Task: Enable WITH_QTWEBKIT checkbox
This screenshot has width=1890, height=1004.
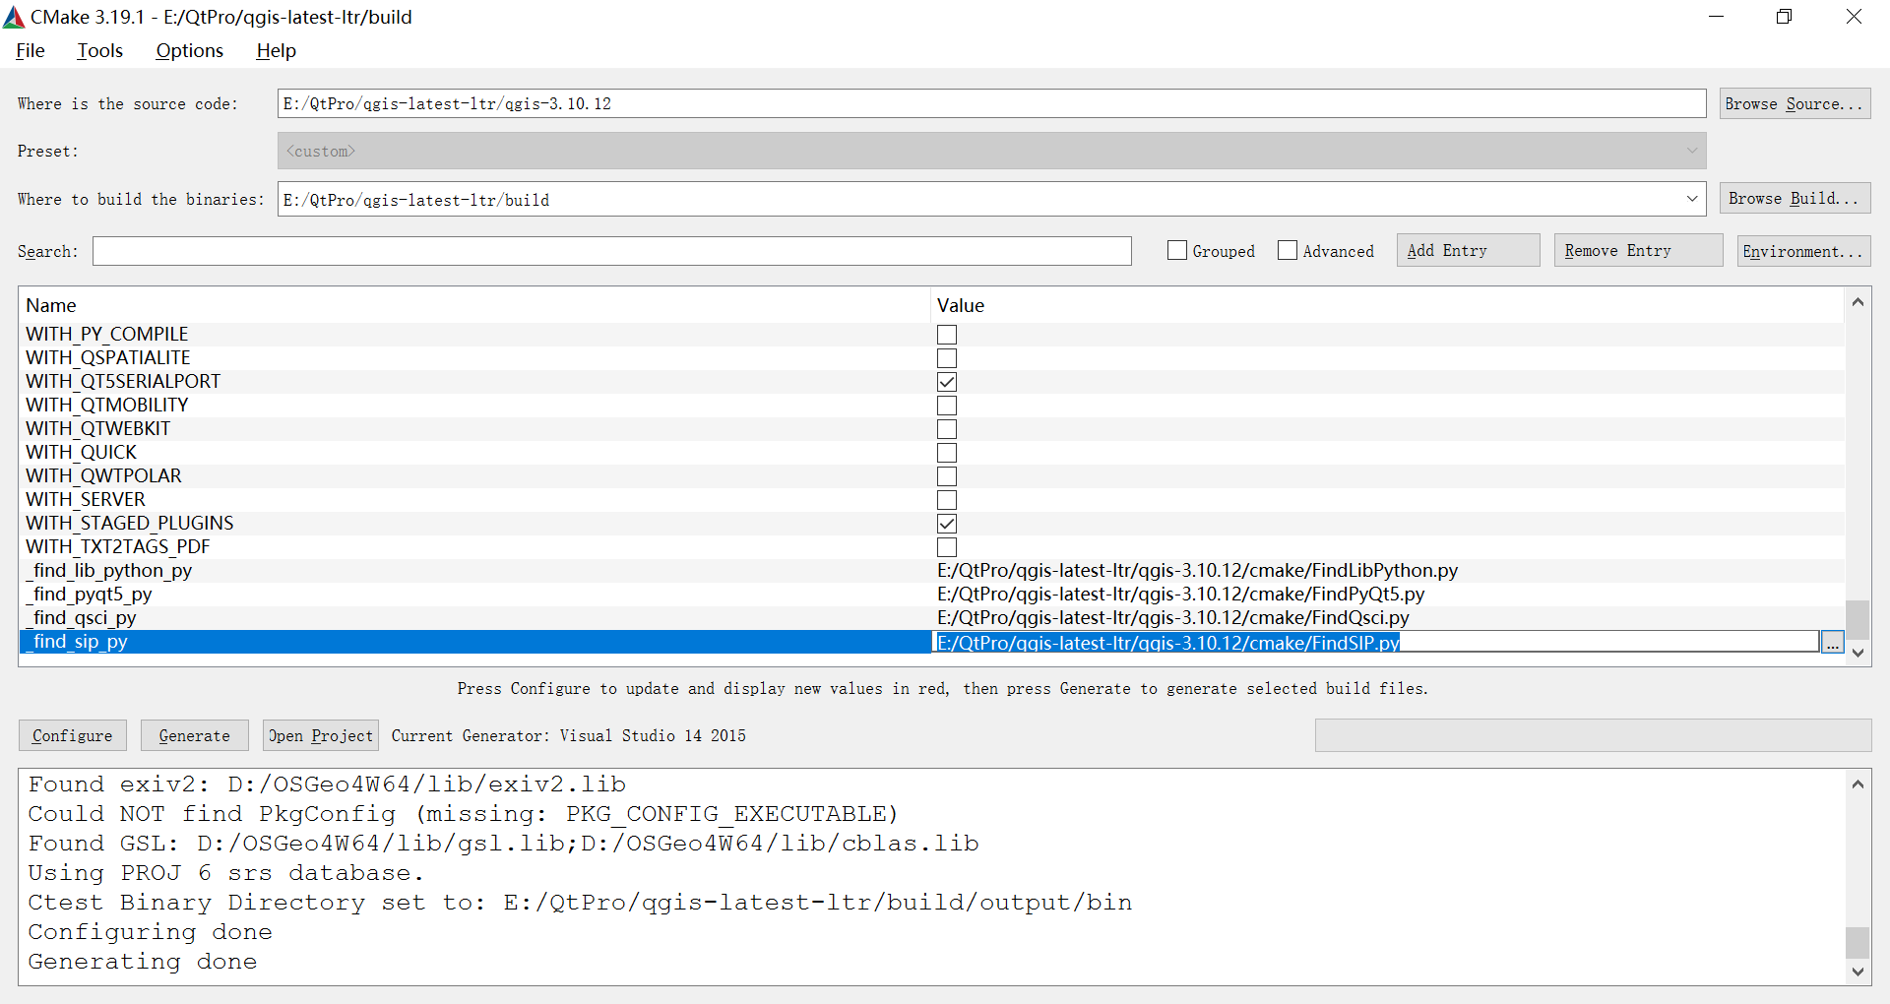Action: pos(947,429)
